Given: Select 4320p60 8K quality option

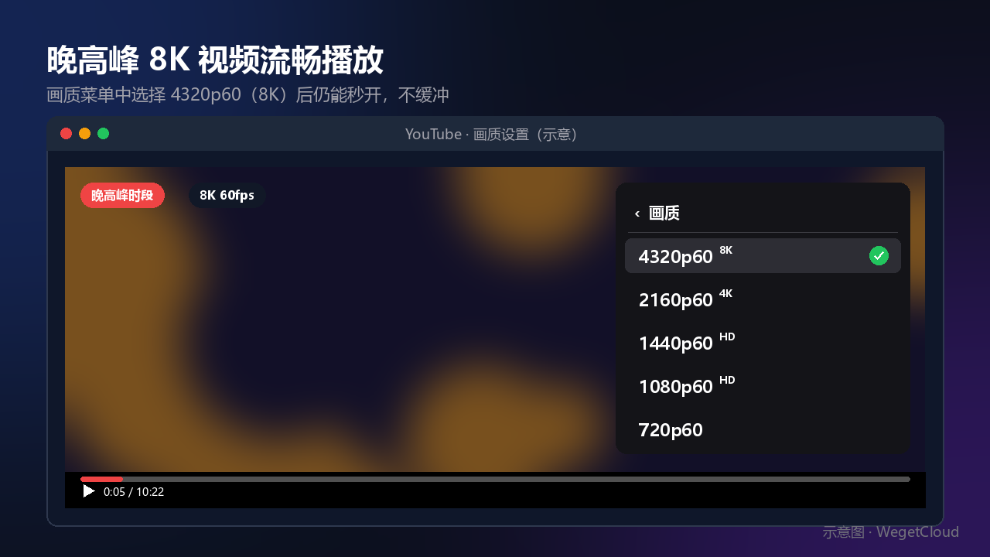Looking at the screenshot, I should click(763, 256).
